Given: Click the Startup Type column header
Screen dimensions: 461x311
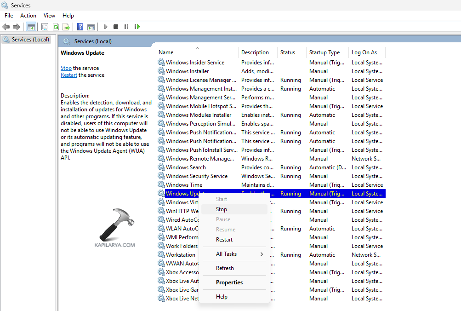Looking at the screenshot, I should click(324, 52).
